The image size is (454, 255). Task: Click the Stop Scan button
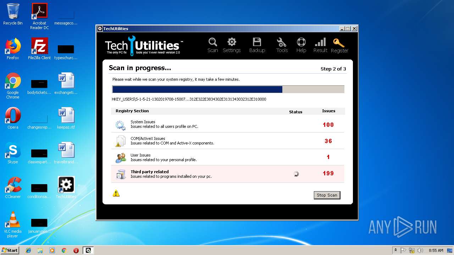coord(327,195)
